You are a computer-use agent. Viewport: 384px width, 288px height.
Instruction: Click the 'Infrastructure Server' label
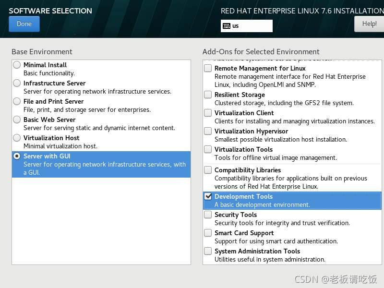pyautogui.click(x=54, y=83)
